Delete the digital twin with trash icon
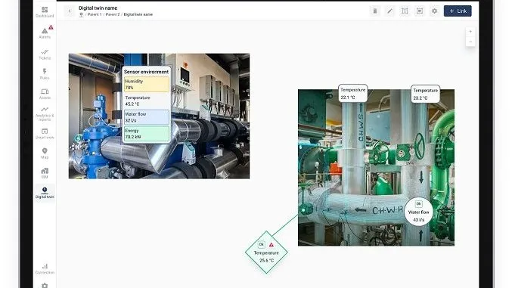The height and width of the screenshot is (288, 512). 375,11
